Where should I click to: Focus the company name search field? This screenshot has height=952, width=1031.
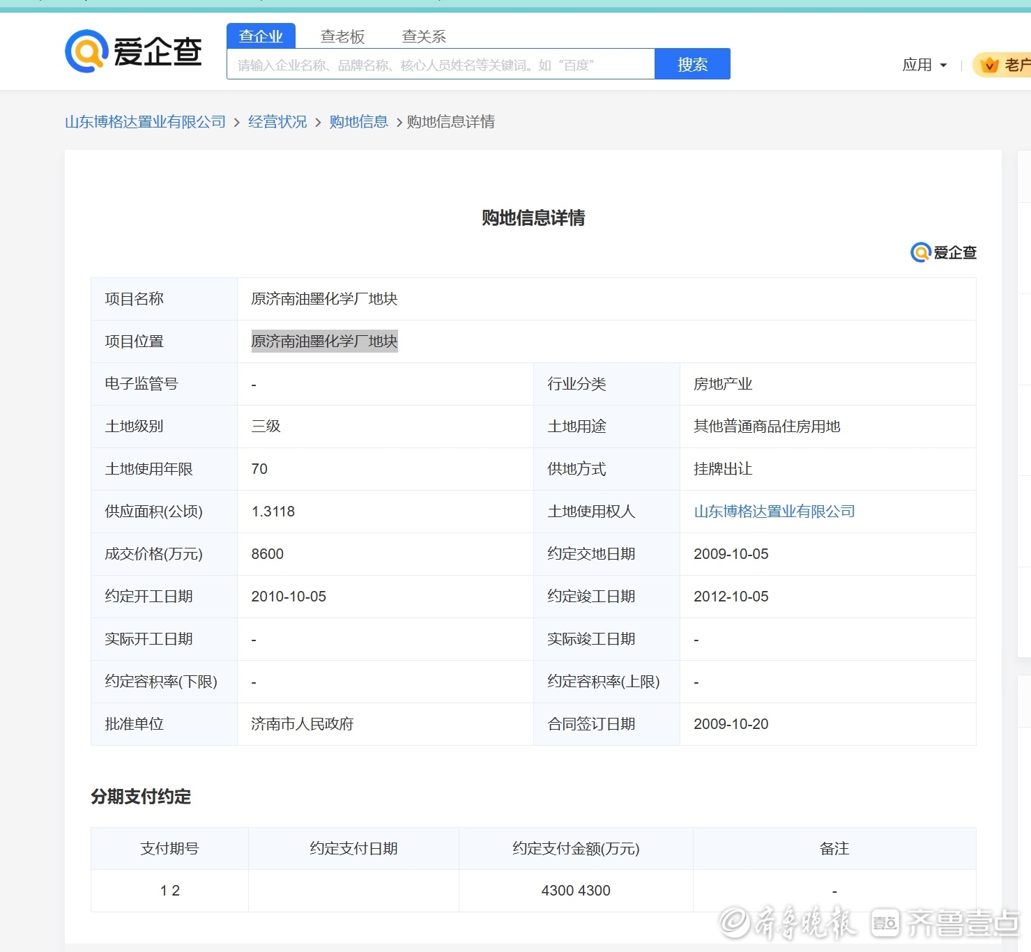441,64
